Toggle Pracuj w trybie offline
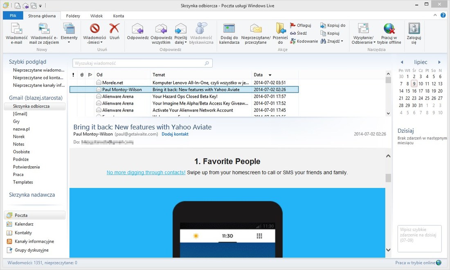The width and height of the screenshot is (450, 270). tap(389, 33)
